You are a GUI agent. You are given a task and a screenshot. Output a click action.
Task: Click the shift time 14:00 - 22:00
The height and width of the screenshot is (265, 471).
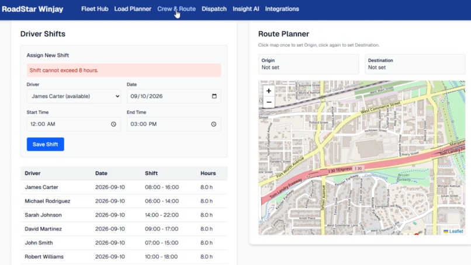click(x=162, y=215)
